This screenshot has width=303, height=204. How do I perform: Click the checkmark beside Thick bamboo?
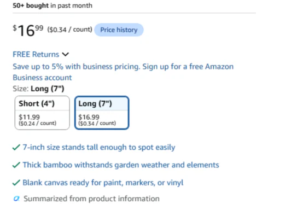[16, 165]
